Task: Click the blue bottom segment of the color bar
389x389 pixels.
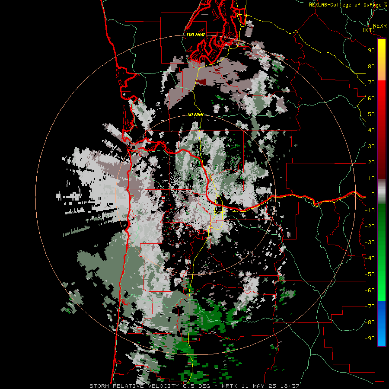Action: coord(382,323)
